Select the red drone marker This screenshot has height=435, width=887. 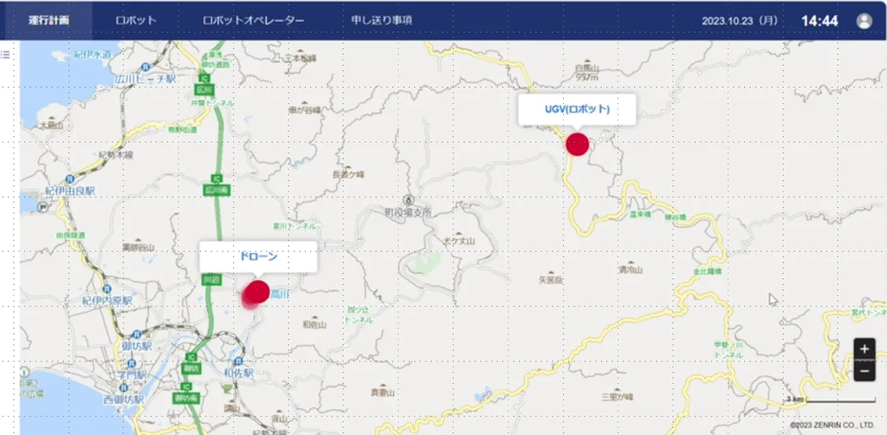tap(256, 291)
